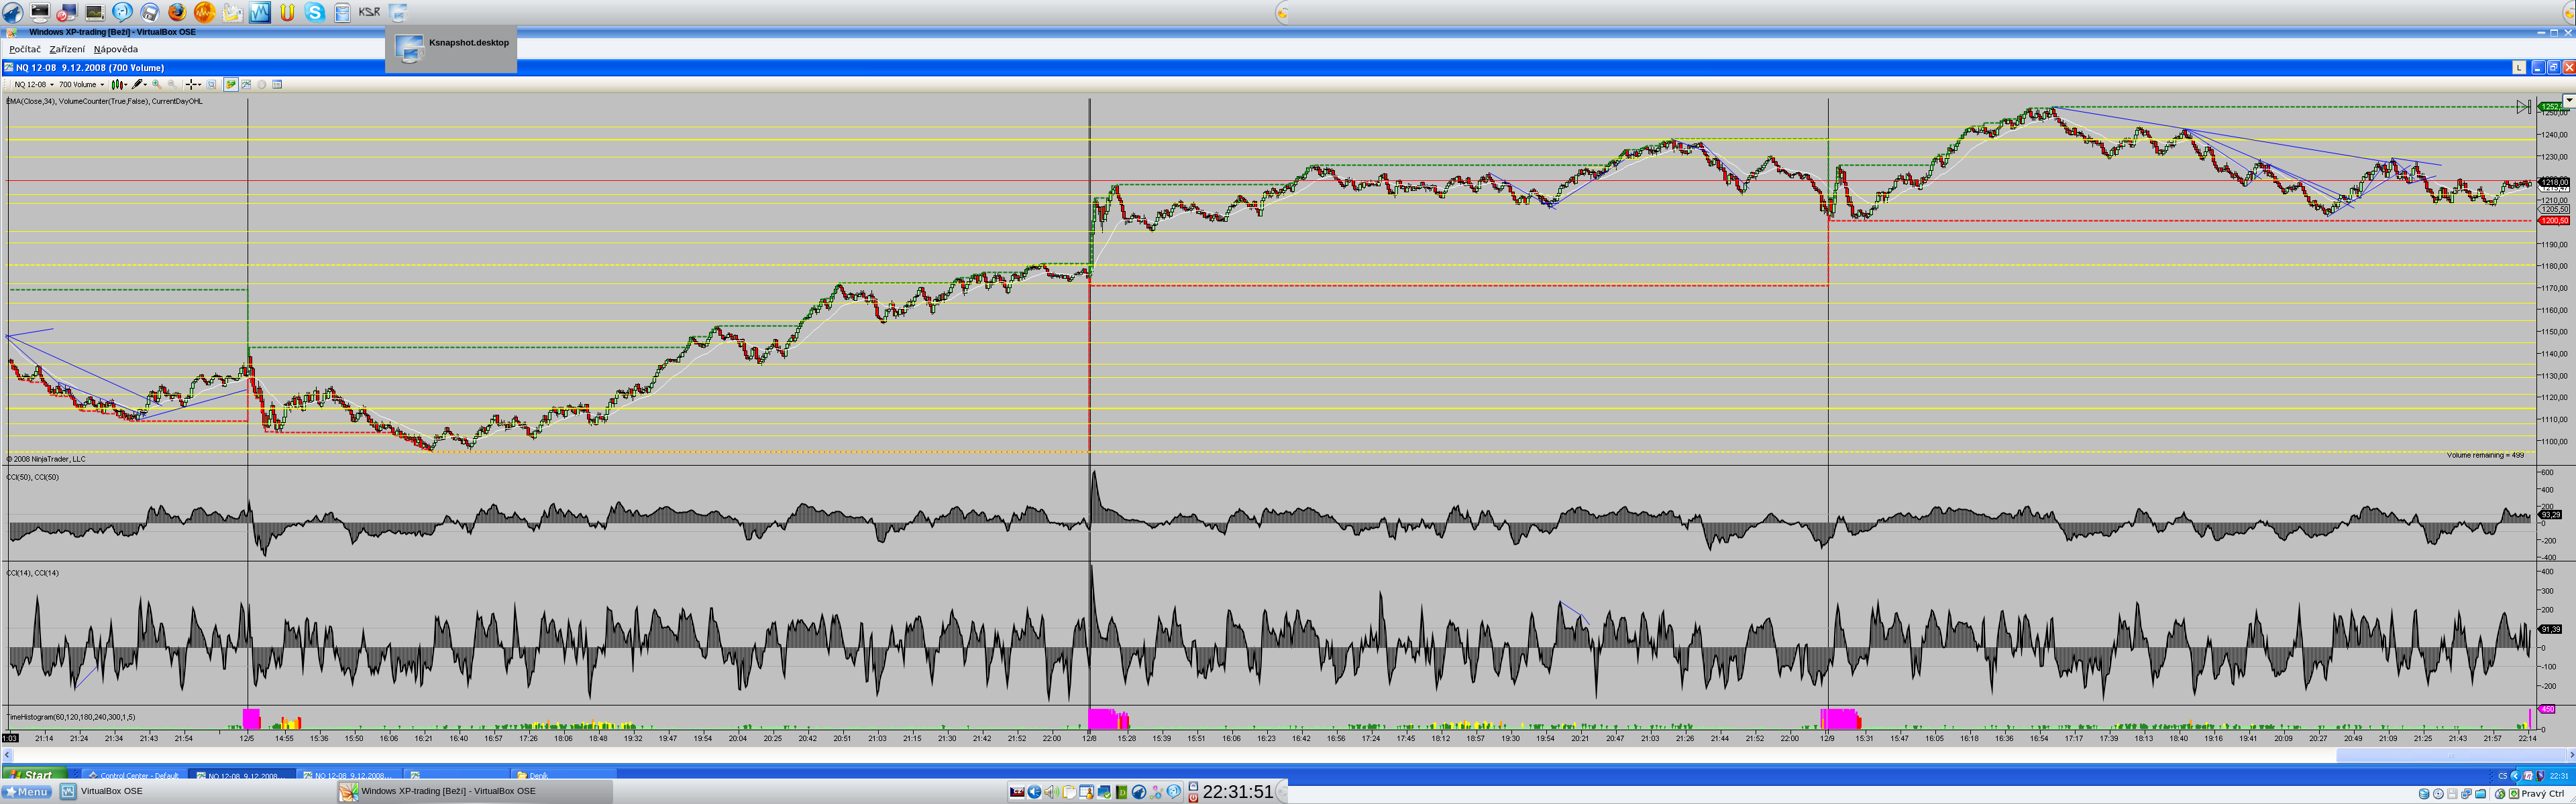Open the Zařízení menu

[67, 49]
